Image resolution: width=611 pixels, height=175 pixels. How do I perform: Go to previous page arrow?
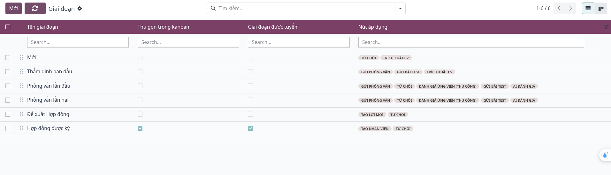(x=559, y=9)
